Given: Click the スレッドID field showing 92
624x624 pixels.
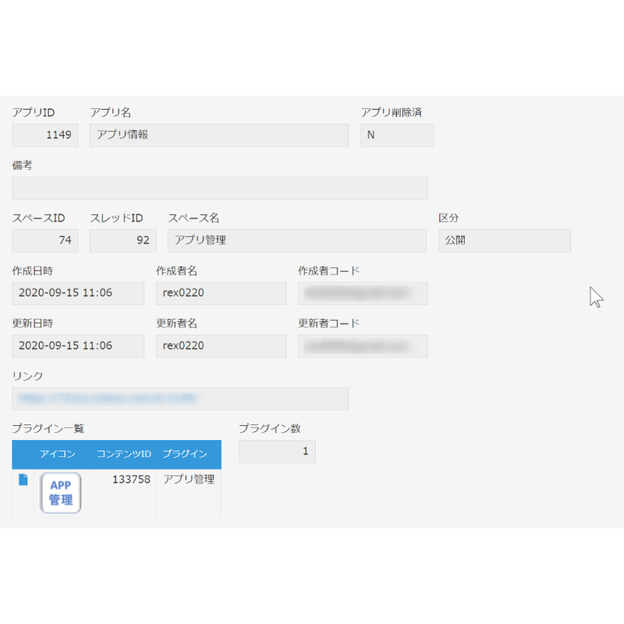Looking at the screenshot, I should click(122, 241).
